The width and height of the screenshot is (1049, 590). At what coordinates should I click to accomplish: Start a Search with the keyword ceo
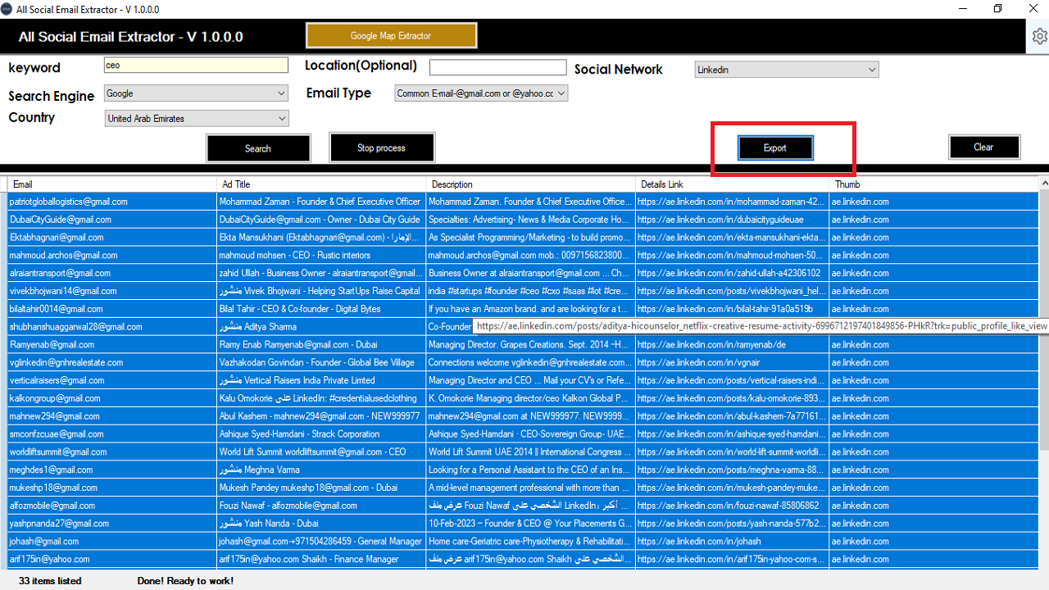tap(258, 148)
